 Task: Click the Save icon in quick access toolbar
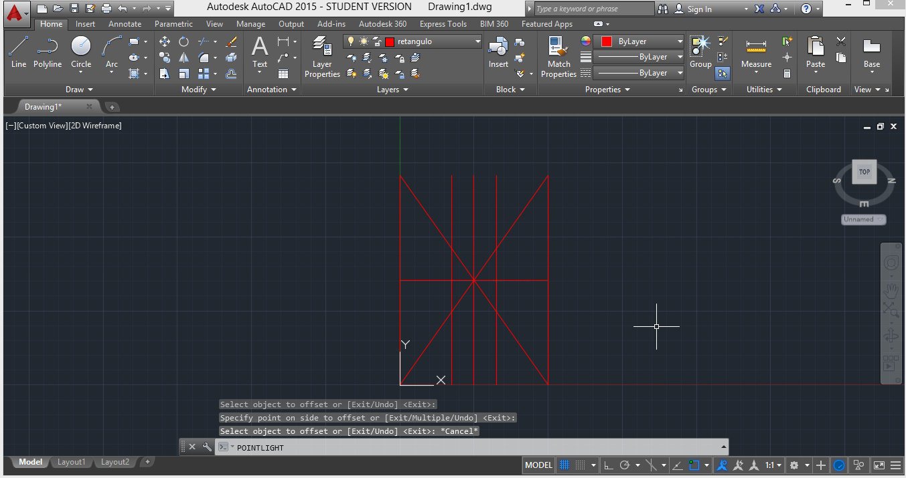(74, 9)
